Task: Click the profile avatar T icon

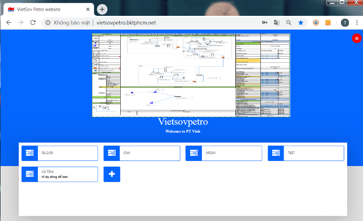Action: pyautogui.click(x=345, y=23)
